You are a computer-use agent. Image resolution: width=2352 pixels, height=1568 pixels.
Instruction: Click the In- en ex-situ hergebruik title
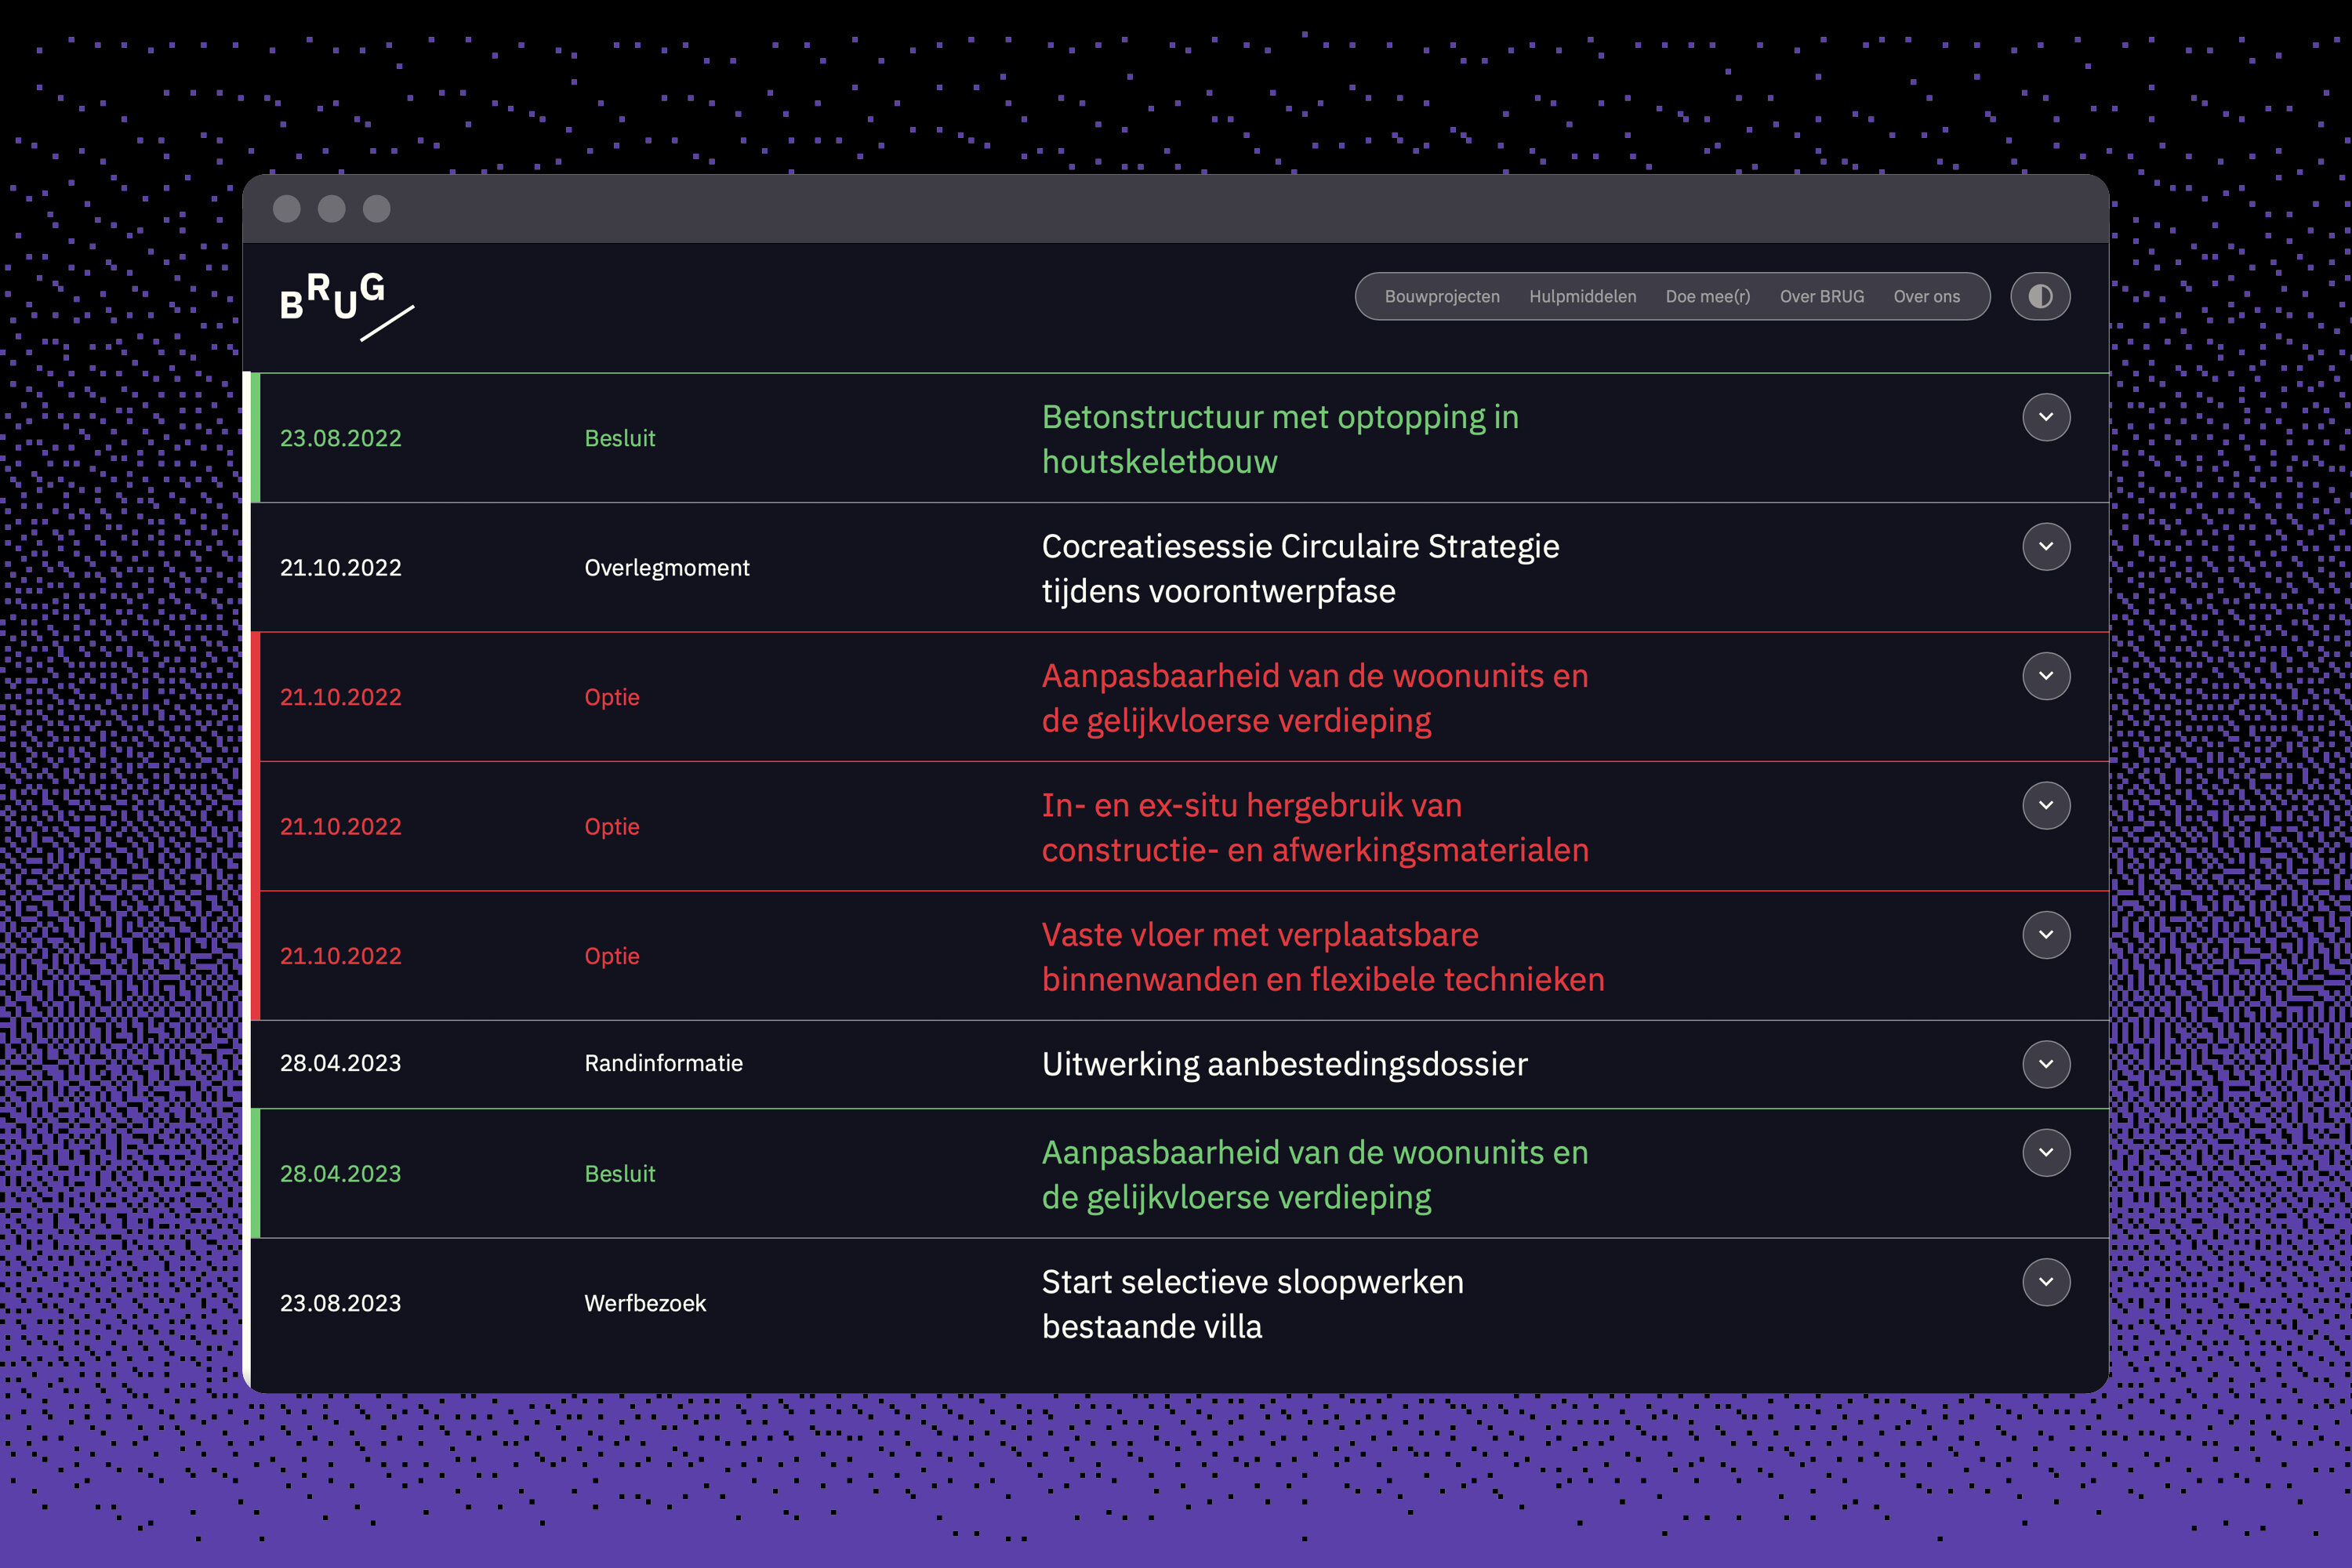(1315, 827)
